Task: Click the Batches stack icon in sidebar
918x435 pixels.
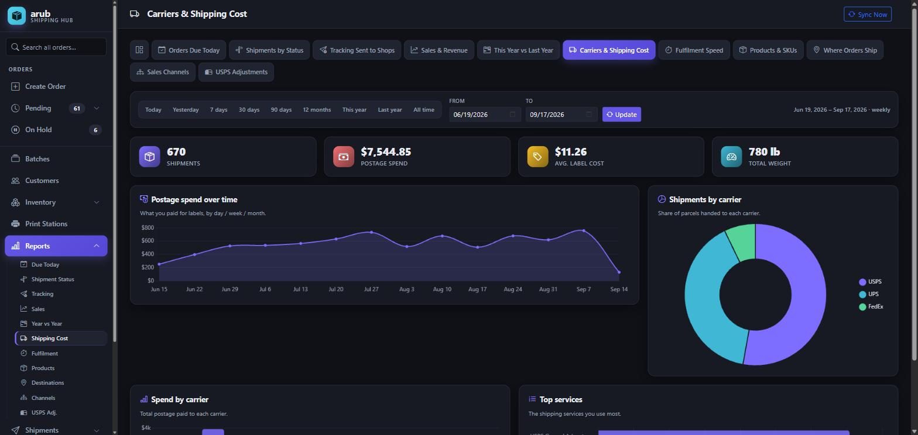Action: (15, 159)
